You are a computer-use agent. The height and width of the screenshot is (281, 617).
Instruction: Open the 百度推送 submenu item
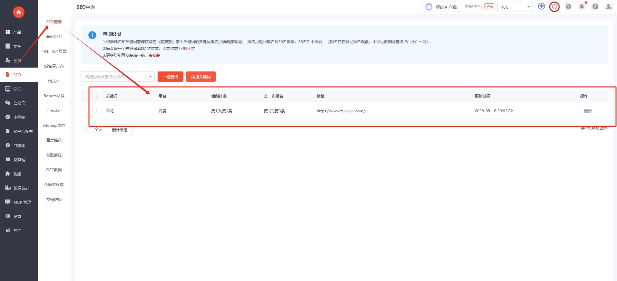coord(54,140)
